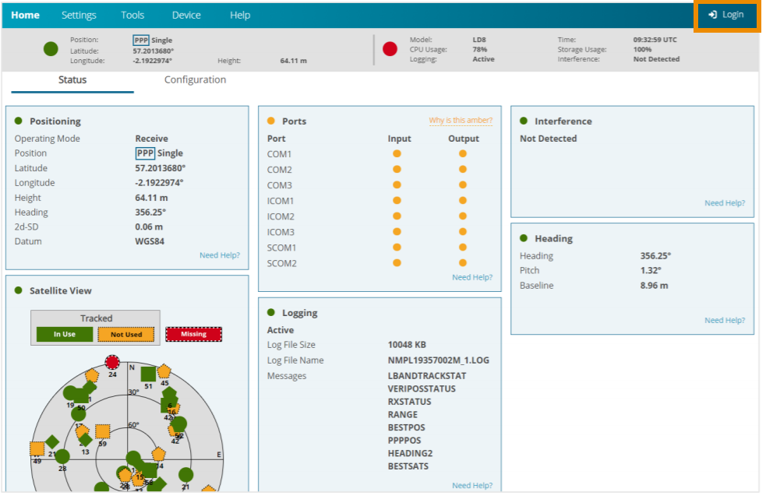The width and height of the screenshot is (766, 499).
Task: Select the orange square satellite 59
Action: (x=103, y=431)
